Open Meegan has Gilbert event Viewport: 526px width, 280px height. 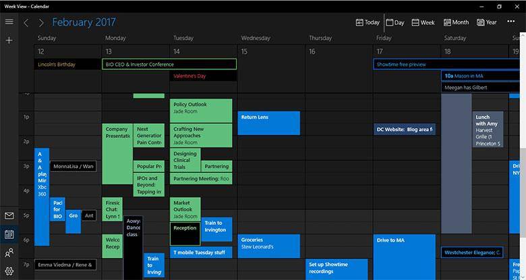(x=480, y=87)
